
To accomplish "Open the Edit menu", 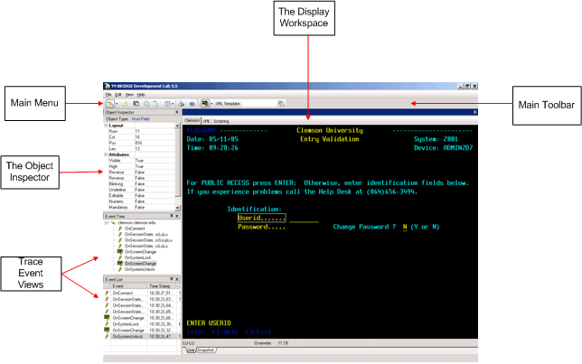I will pos(118,95).
